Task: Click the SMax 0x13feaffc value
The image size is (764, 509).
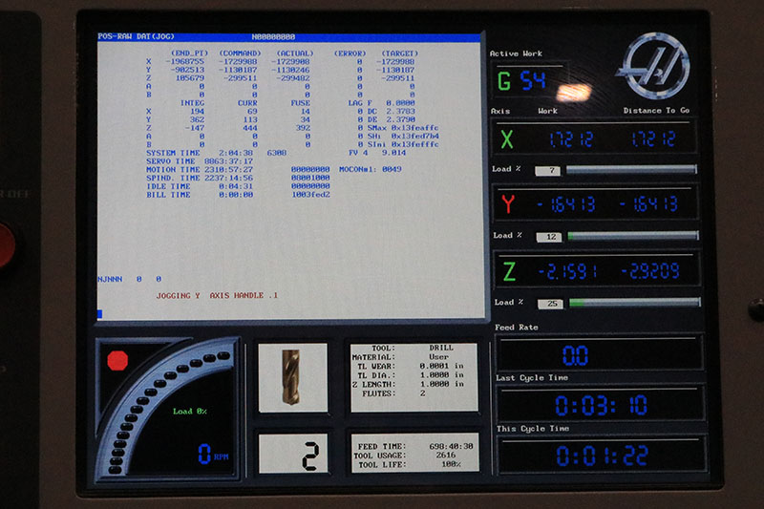Action: (x=403, y=128)
